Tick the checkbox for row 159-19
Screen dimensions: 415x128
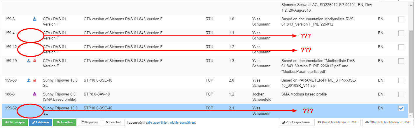(401, 61)
